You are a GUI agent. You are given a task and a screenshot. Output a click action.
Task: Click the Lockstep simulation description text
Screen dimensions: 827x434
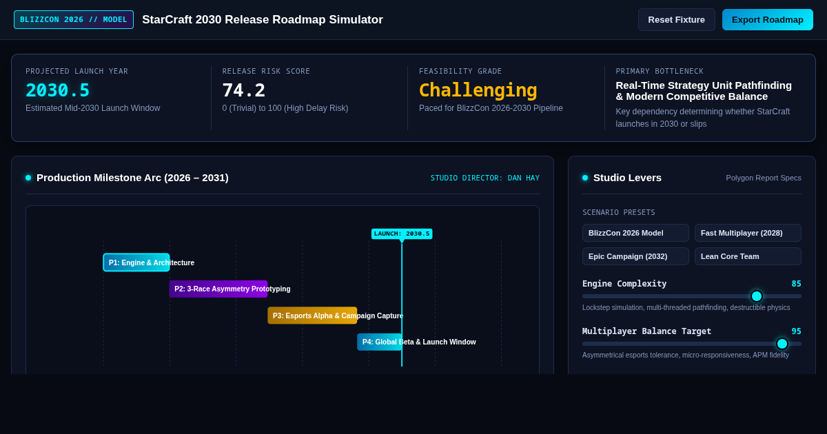coord(686,307)
